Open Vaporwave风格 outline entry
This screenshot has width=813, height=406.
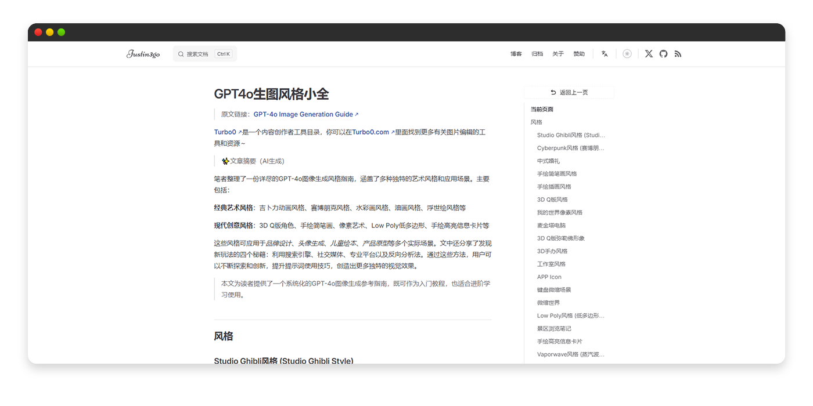tap(571, 354)
